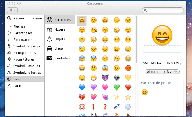
Task: Click the SMILING FA...ILING EYES character name
Action: point(162,63)
